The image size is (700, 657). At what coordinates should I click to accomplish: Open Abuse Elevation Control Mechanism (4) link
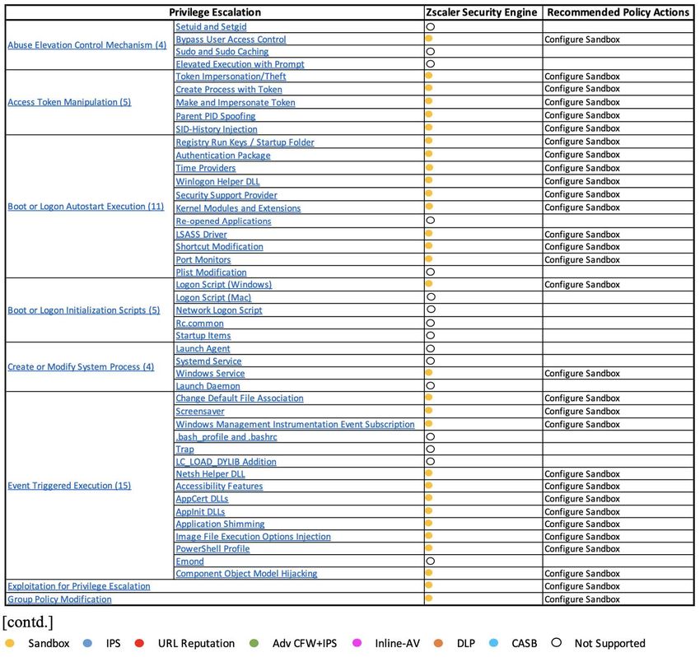(87, 45)
